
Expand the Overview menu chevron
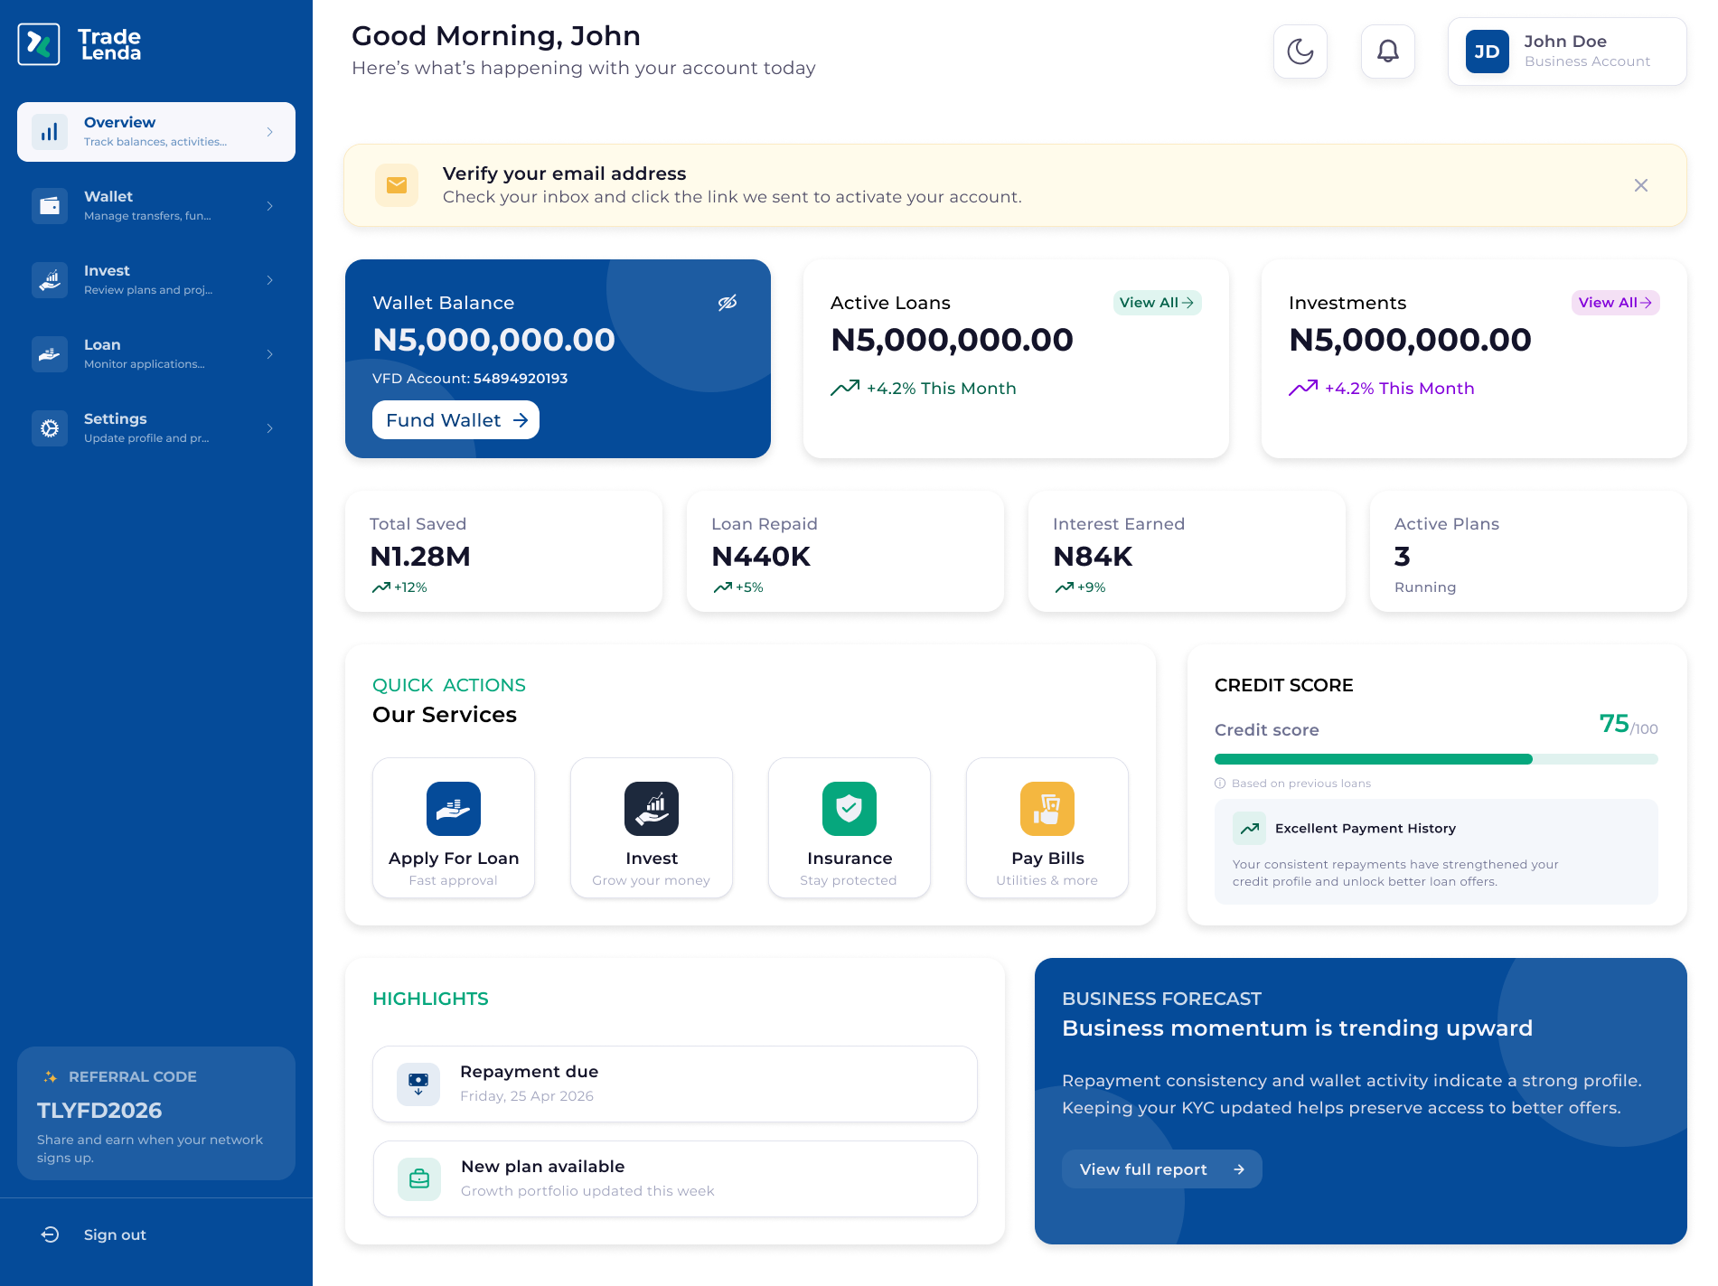[269, 132]
